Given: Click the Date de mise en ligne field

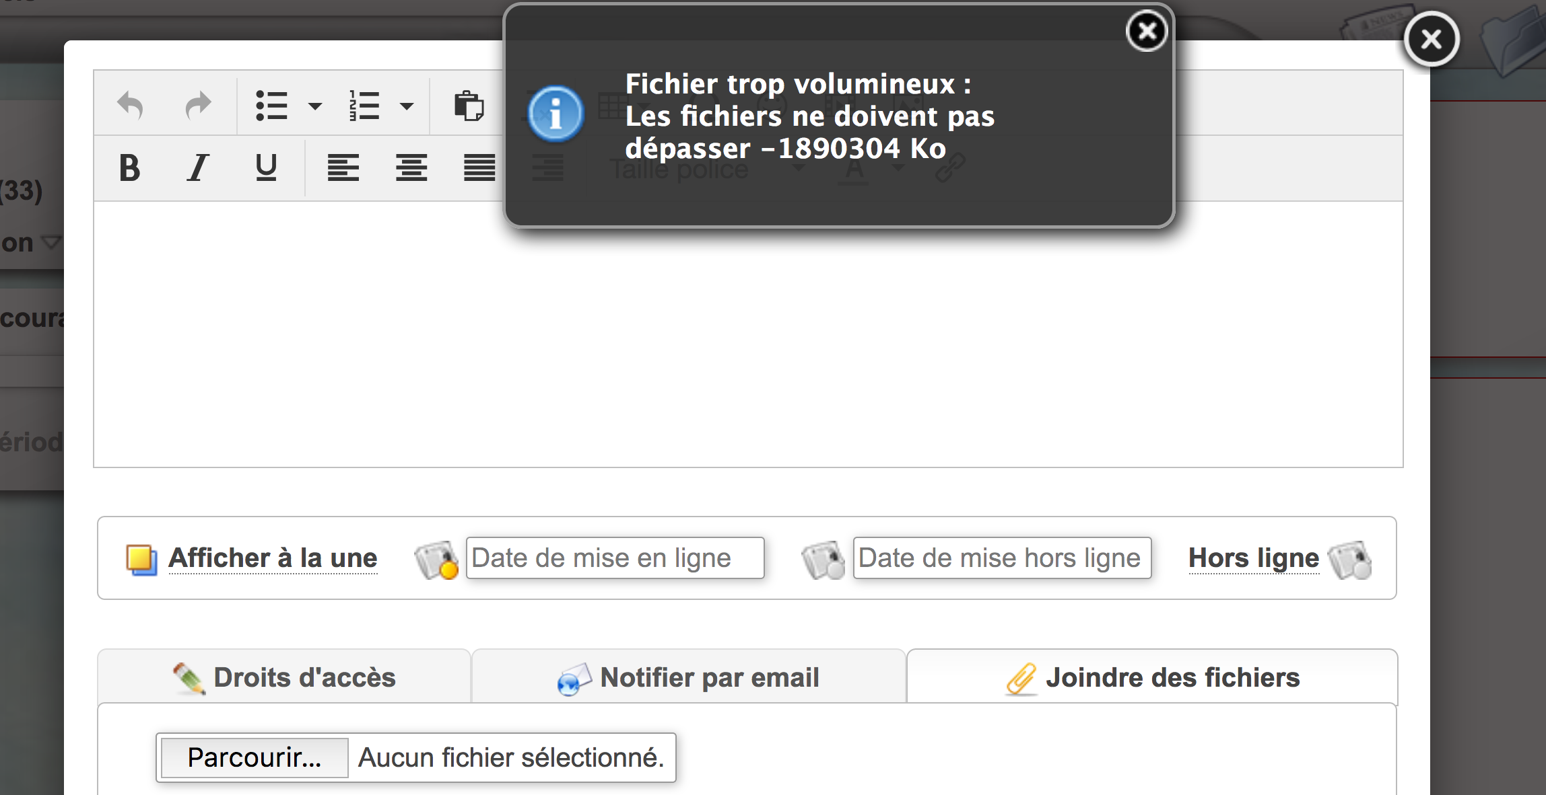Looking at the screenshot, I should tap(615, 558).
